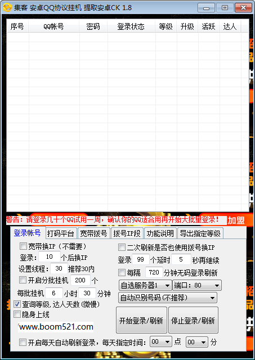The image size is (255, 360).
Task: Open 自动识别号码(不推荐) dropdown
Action: click(x=168, y=298)
